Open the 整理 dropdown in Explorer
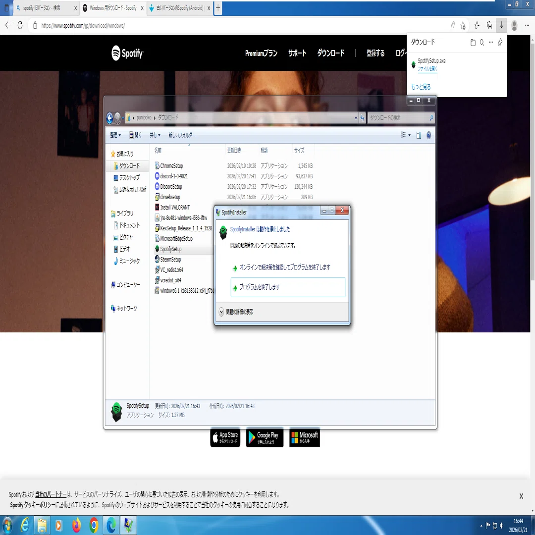This screenshot has height=535, width=535. [115, 135]
